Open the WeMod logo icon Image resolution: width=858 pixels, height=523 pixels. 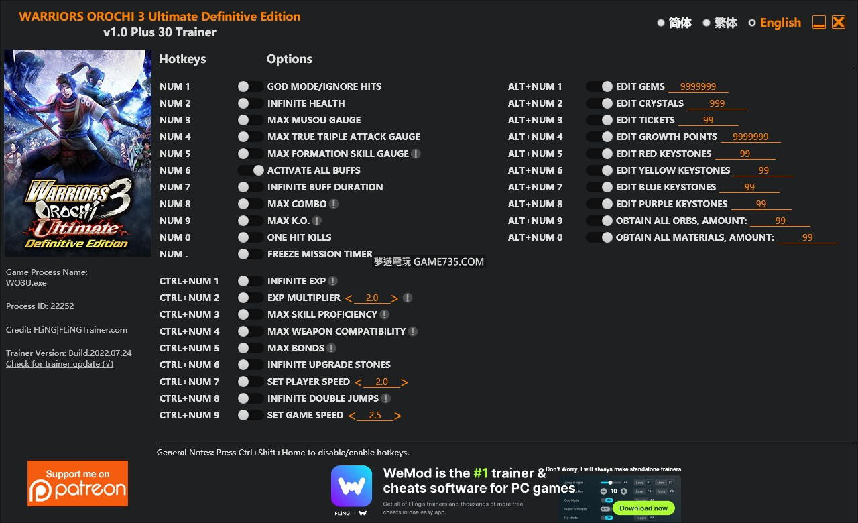coord(351,486)
